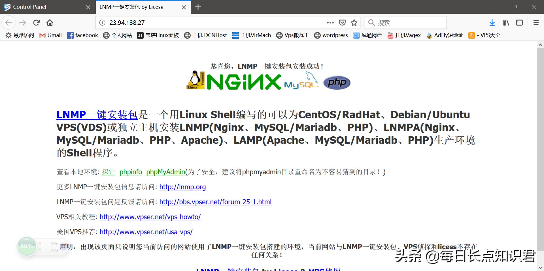544x271 pixels.
Task: Open the 个人网站 bookmark
Action: [118, 35]
